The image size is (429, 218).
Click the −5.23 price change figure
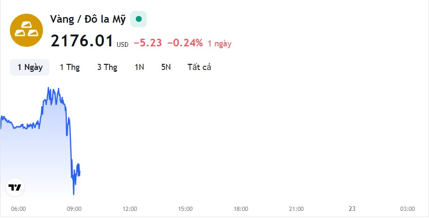point(148,43)
